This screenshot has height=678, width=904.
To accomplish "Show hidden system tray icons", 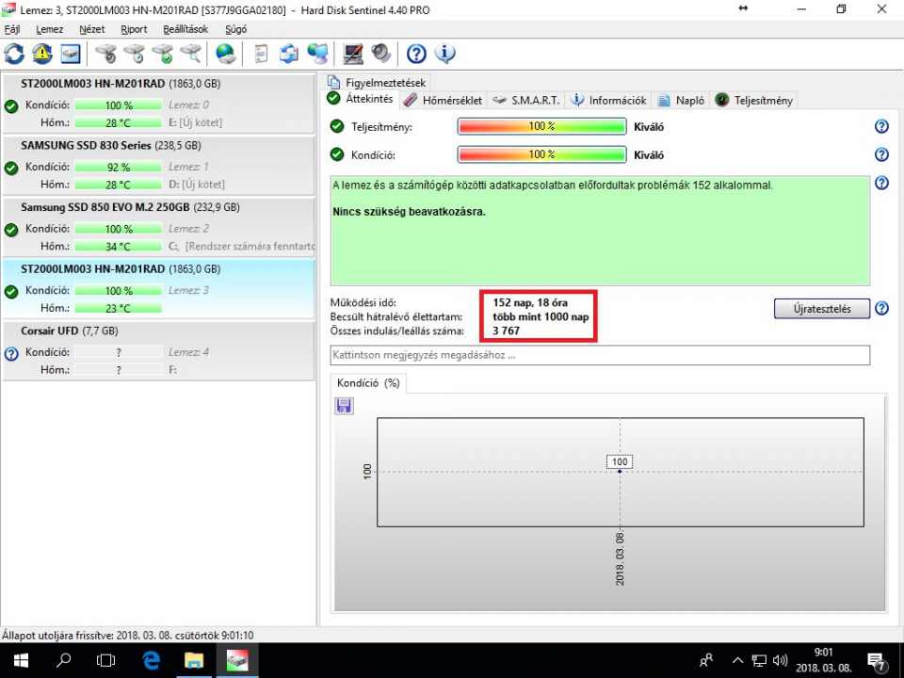I will coord(738,661).
